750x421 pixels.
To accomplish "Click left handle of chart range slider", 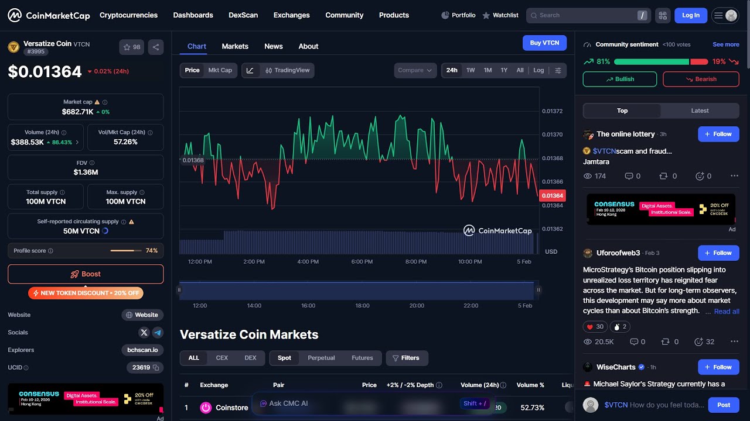I will coord(179,289).
